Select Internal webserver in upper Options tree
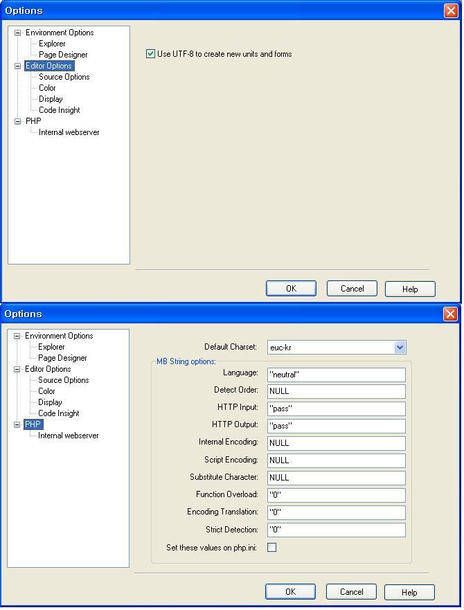The image size is (464, 610). click(69, 132)
